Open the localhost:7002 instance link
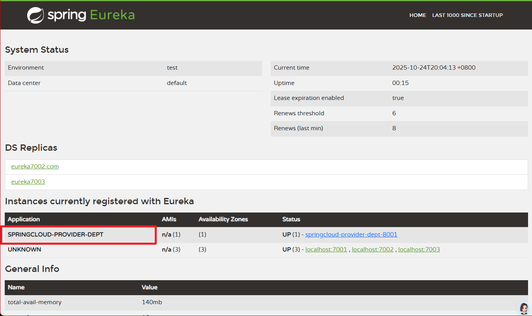 pyautogui.click(x=373, y=249)
